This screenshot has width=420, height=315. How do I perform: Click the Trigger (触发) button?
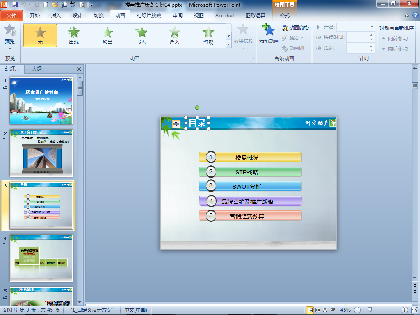pyautogui.click(x=292, y=38)
